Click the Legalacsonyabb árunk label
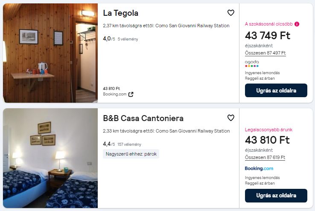 (268, 130)
